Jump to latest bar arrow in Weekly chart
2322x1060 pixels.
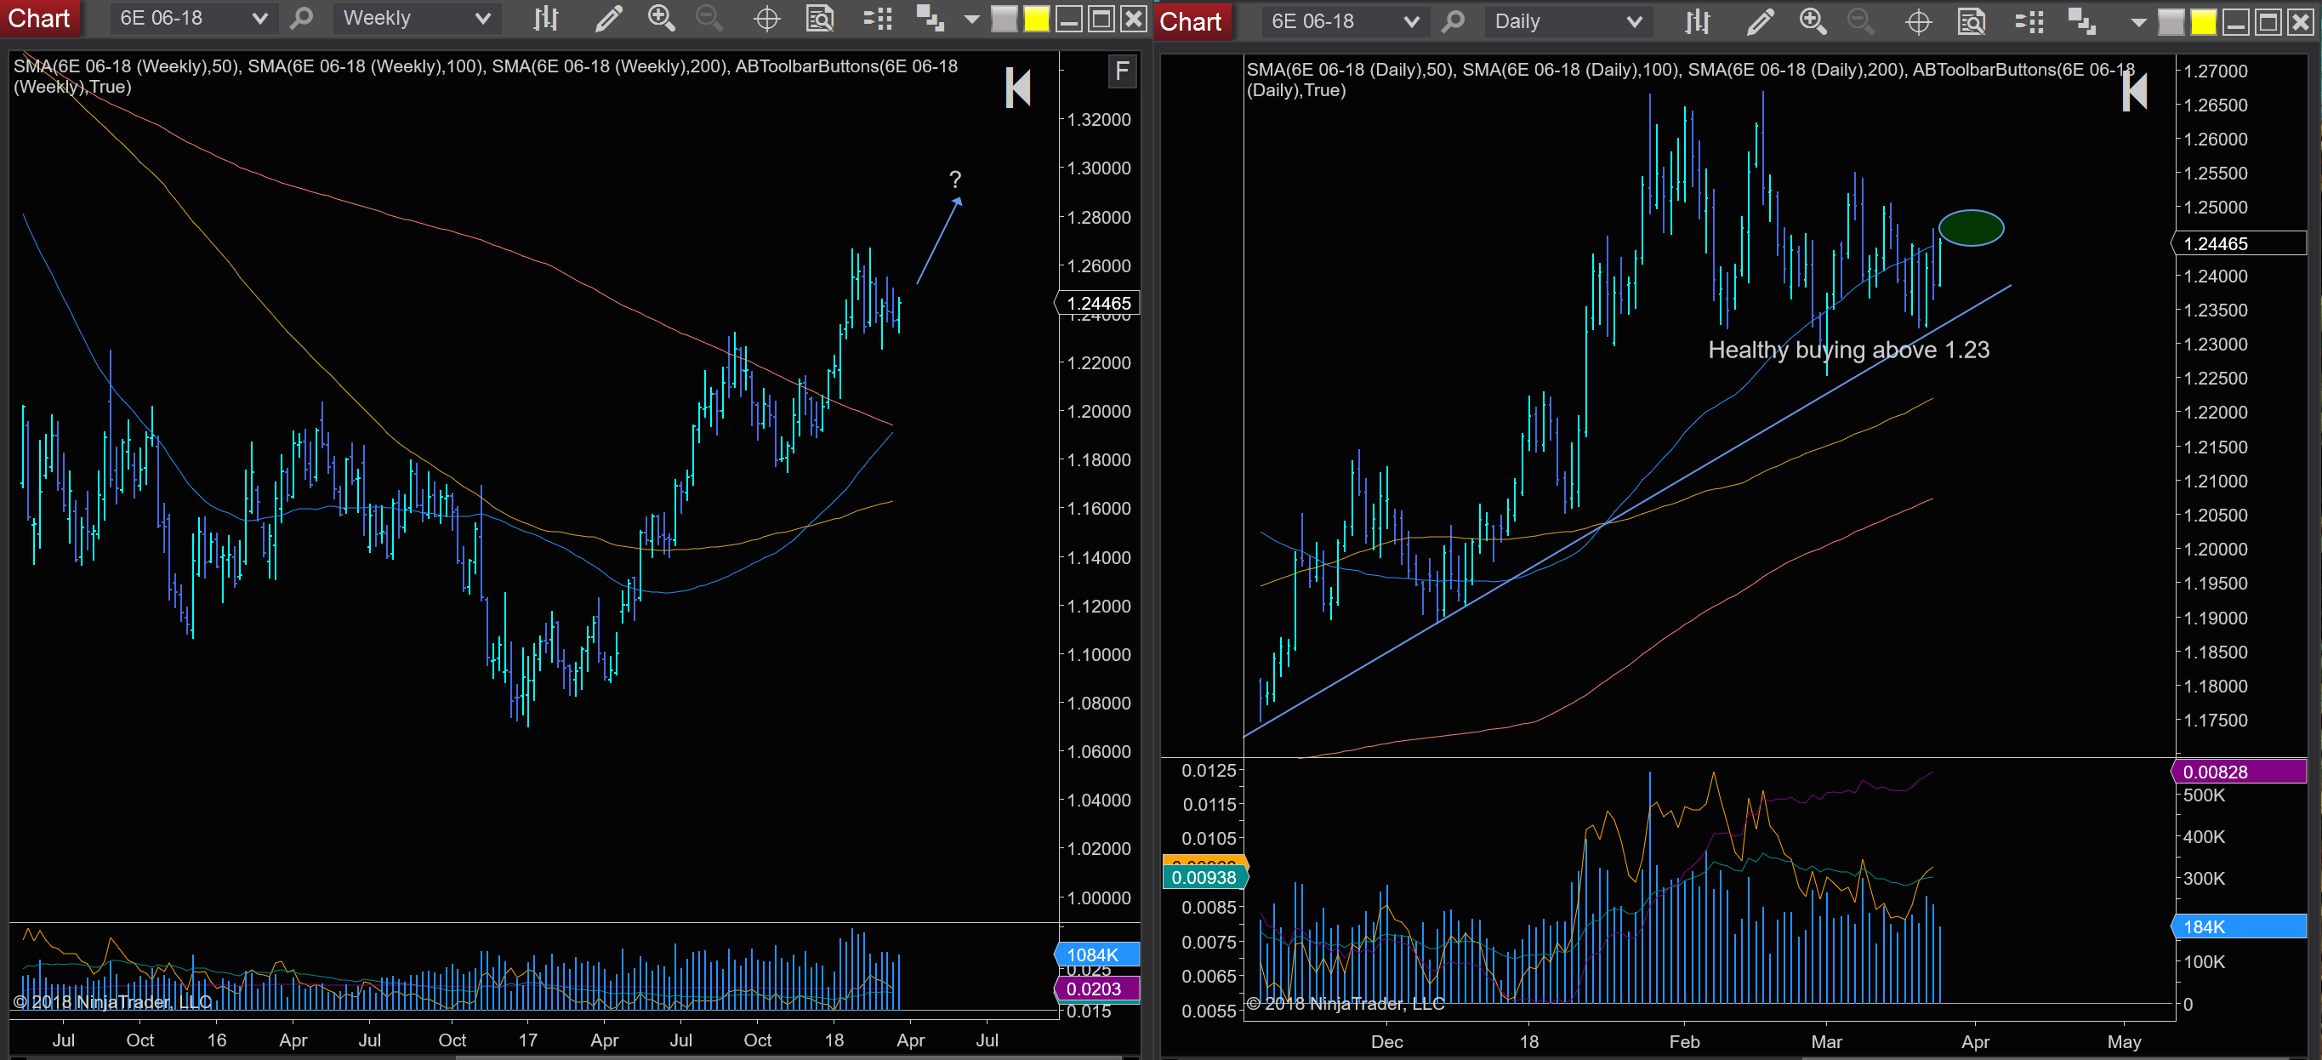[1017, 88]
